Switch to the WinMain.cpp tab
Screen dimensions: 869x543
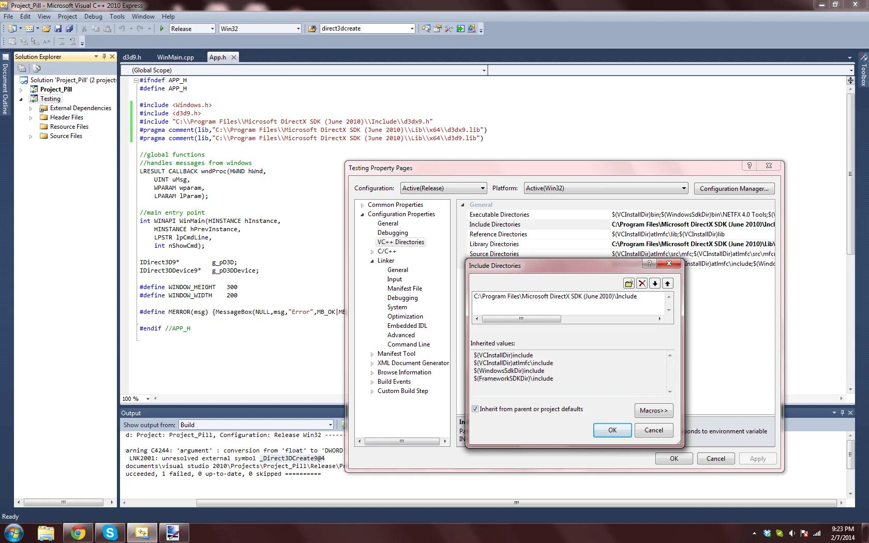(x=175, y=57)
